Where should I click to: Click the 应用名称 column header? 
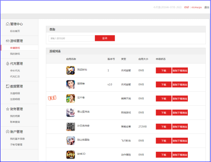[x=71, y=59]
